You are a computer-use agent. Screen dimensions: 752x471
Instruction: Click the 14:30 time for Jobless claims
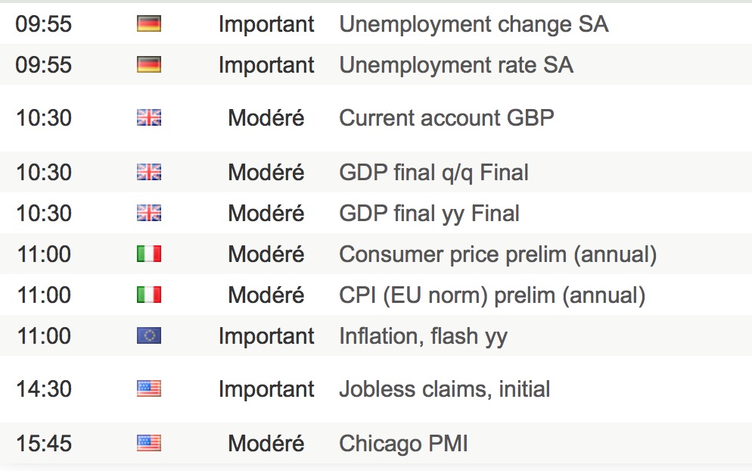[44, 389]
